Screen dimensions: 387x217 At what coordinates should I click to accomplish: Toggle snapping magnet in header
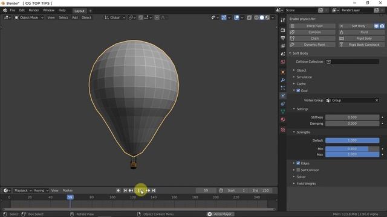141,17
